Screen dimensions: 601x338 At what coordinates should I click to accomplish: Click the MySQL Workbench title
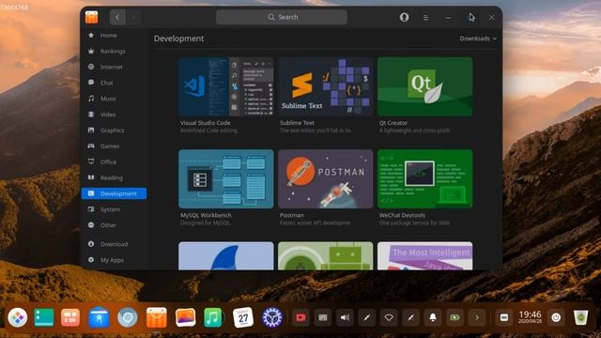pyautogui.click(x=206, y=215)
